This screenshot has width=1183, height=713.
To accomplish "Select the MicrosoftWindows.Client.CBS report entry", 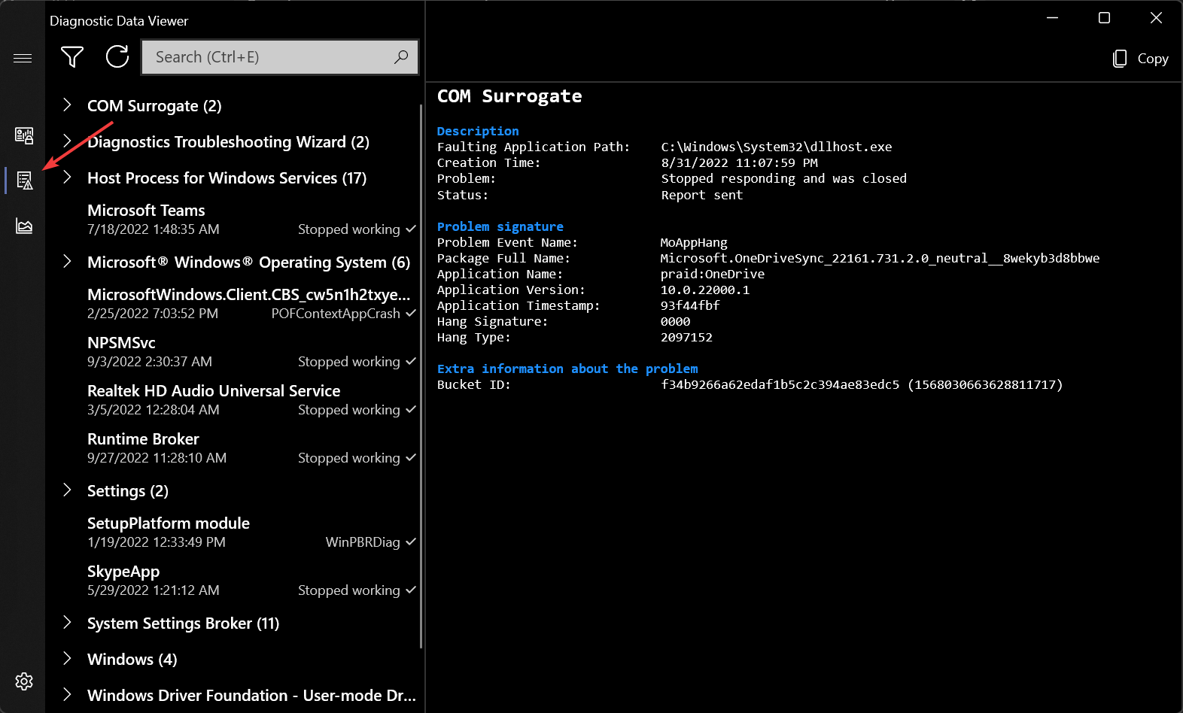I will coord(233,304).
